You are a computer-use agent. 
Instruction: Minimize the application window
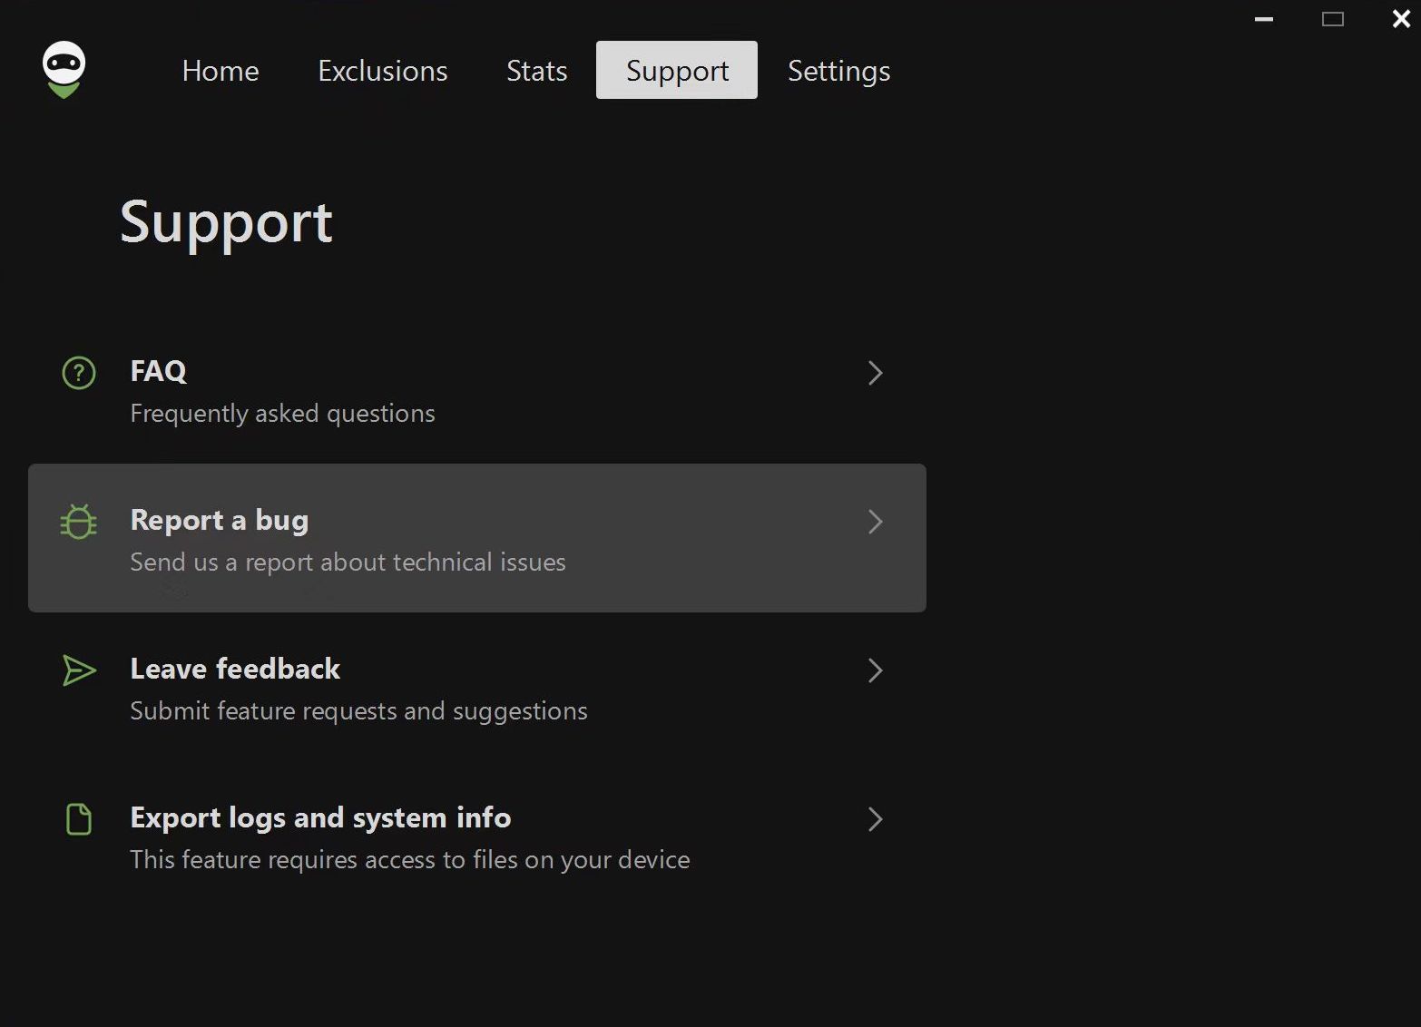pos(1264,19)
